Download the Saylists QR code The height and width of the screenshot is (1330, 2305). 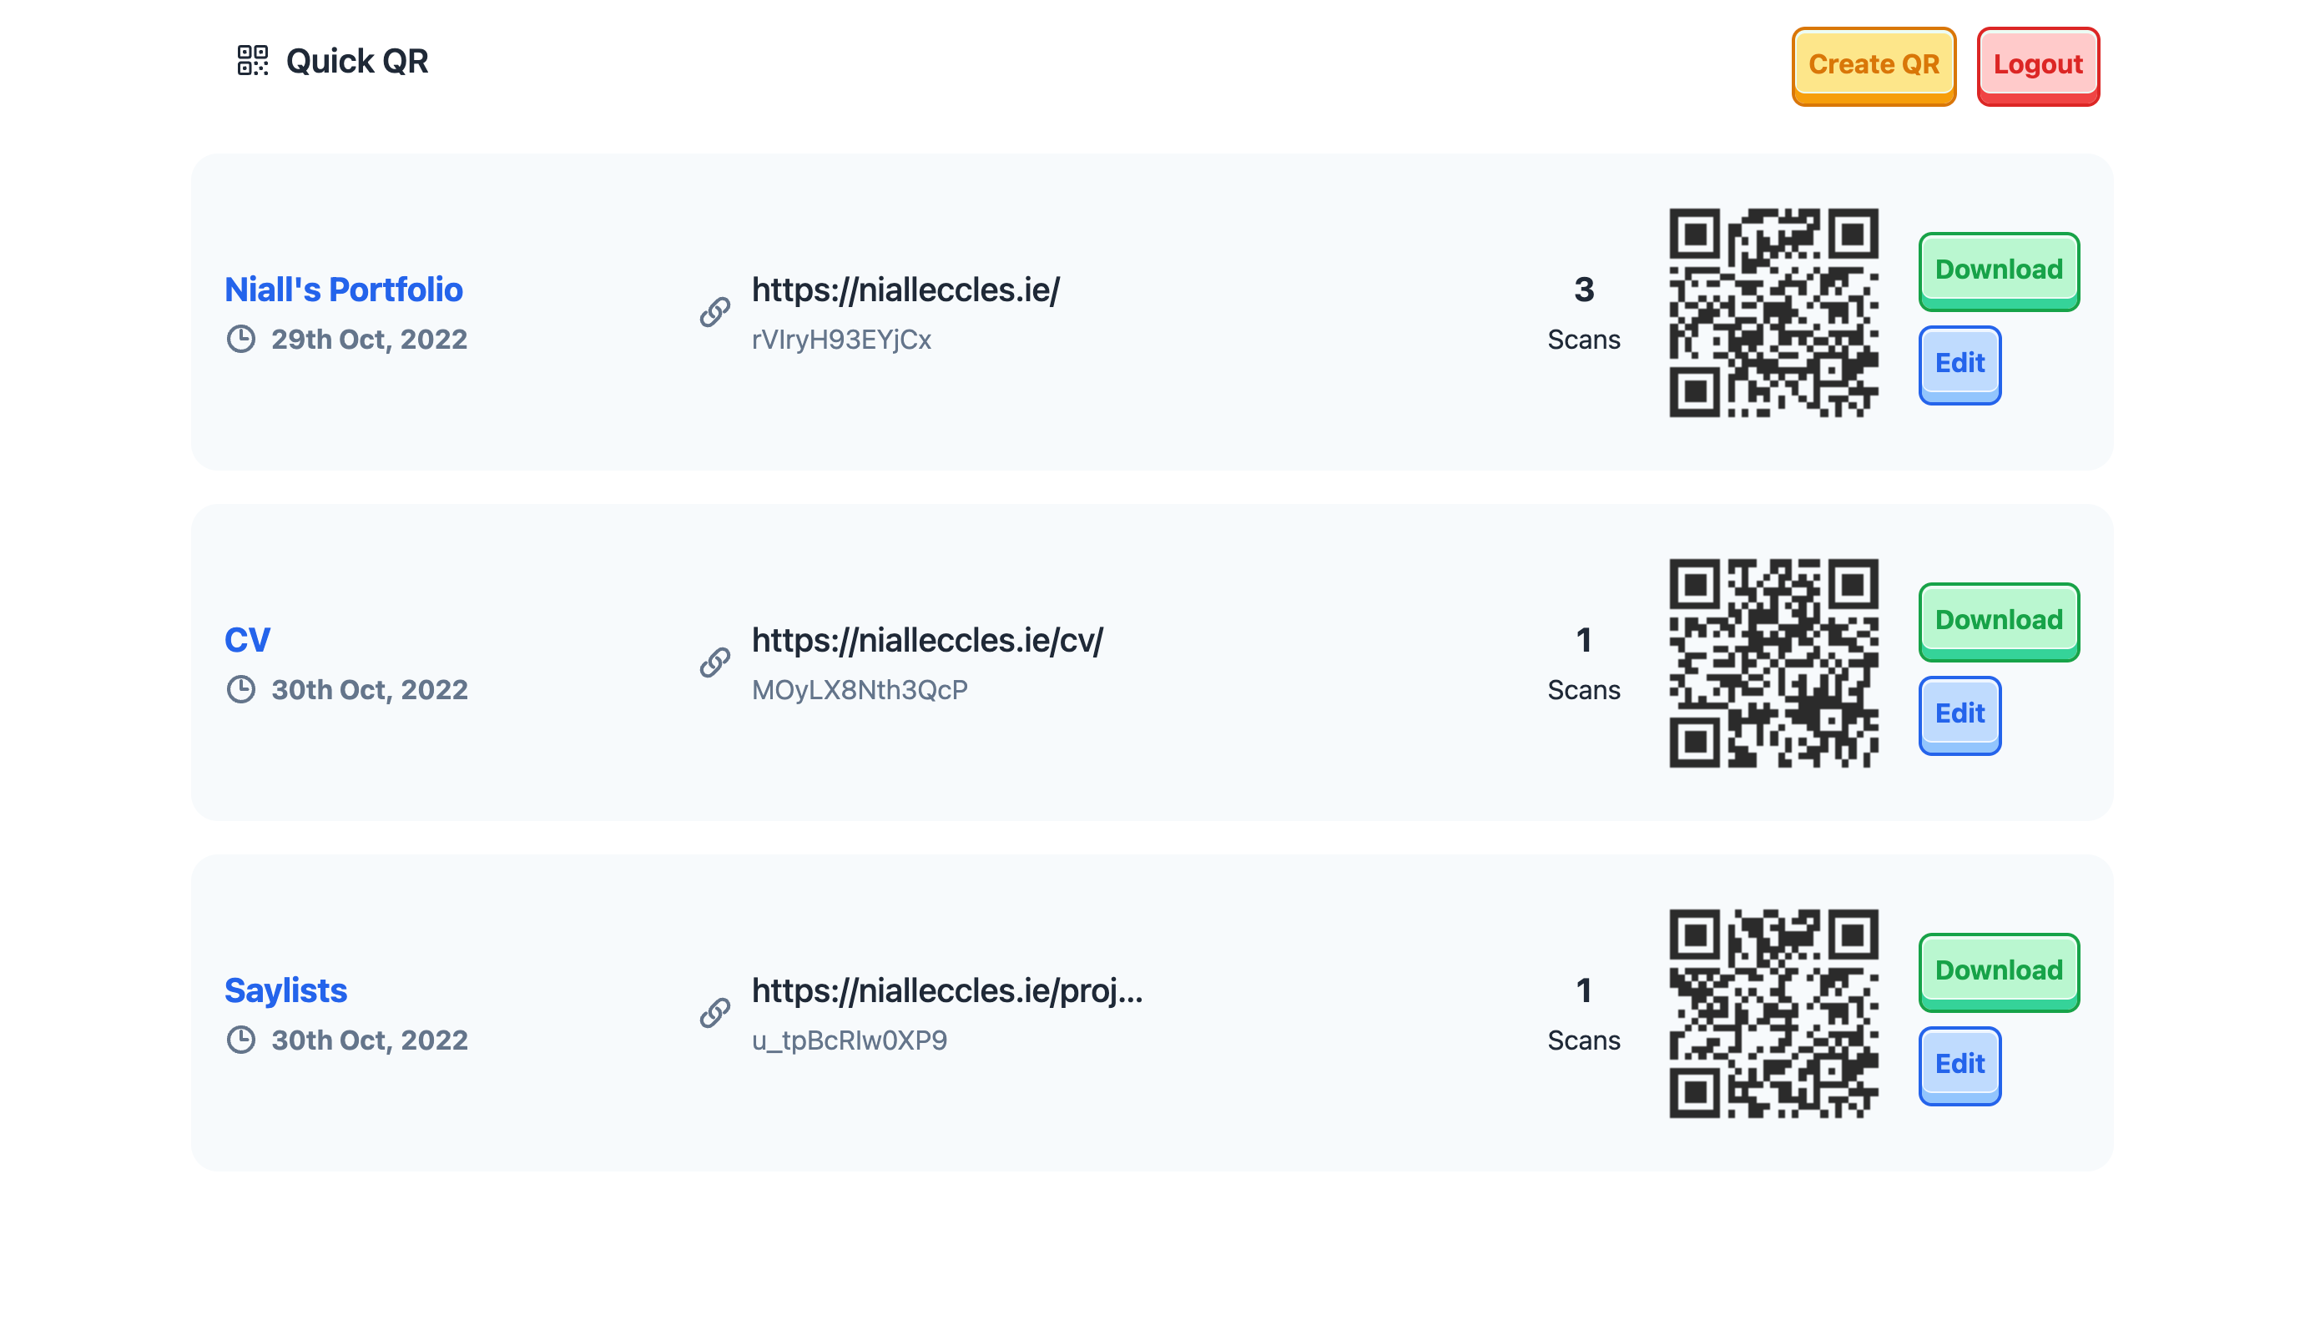pyautogui.click(x=1998, y=972)
